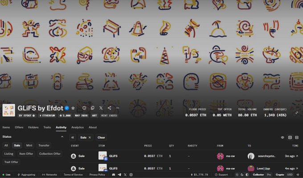Click the Sale event icon in the 4m ago row
This screenshot has width=303, height=178.
pos(74,169)
